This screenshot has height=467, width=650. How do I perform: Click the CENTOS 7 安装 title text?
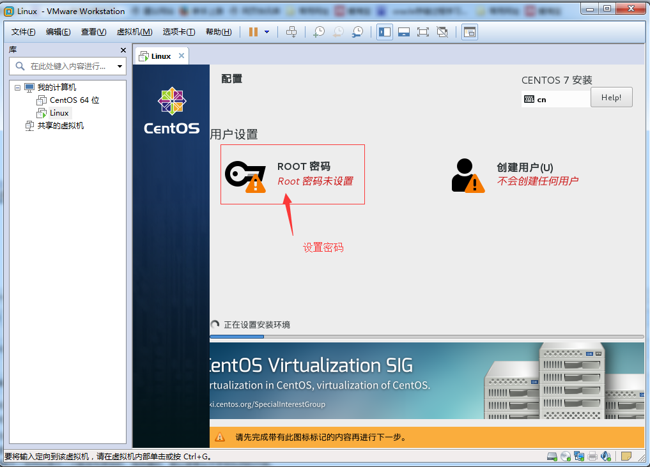[x=557, y=80]
